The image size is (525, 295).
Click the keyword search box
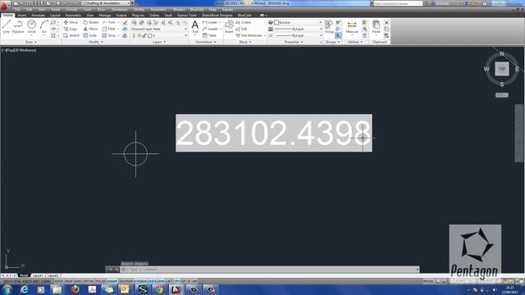click(x=398, y=3)
